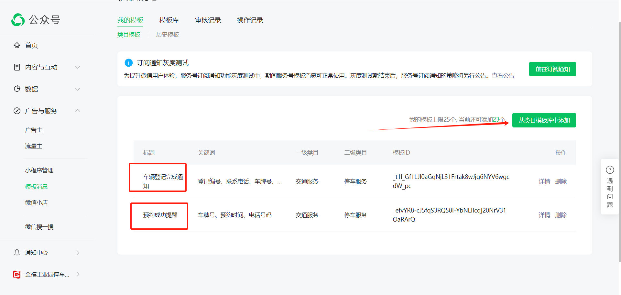621x295 pixels.
Task: Click 停车服务 in the 预约成功提醒 row
Action: [x=355, y=215]
